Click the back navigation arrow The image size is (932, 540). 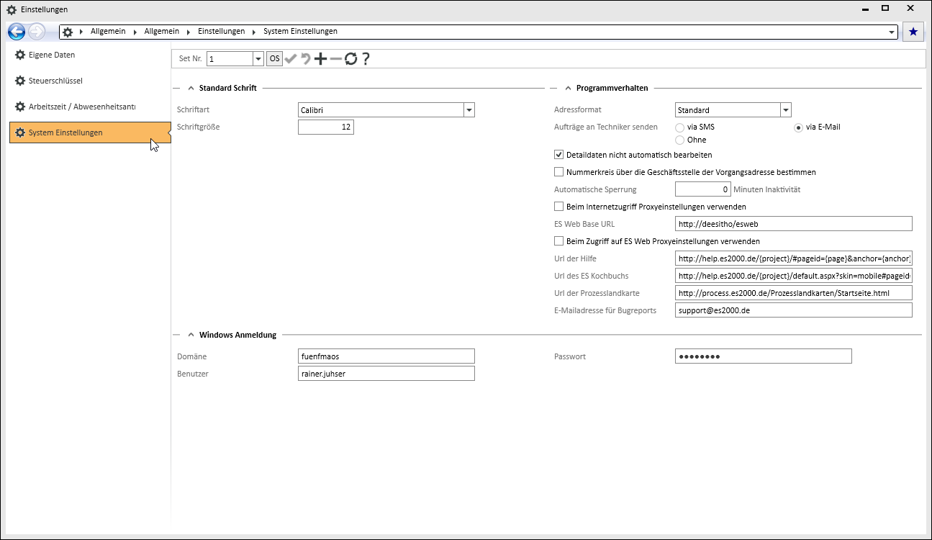tap(17, 32)
